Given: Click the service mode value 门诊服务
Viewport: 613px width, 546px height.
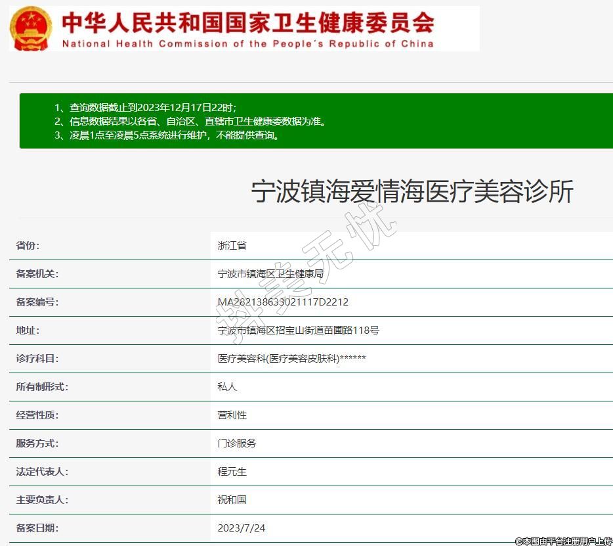Looking at the screenshot, I should tap(237, 444).
